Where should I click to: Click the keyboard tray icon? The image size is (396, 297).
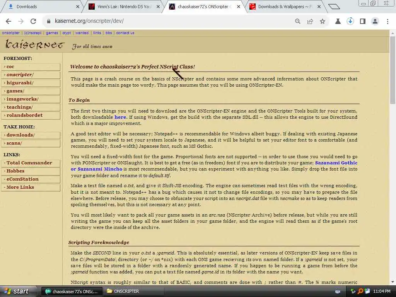pos(338,292)
